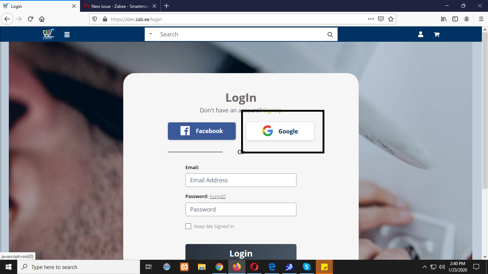The height and width of the screenshot is (274, 488).
Task: Save page to Pocket icon
Action: [x=381, y=19]
